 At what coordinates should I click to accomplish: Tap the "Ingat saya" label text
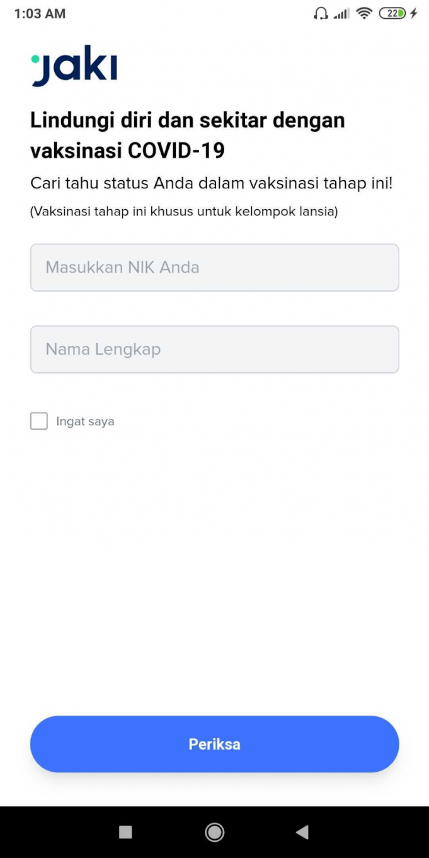85,421
